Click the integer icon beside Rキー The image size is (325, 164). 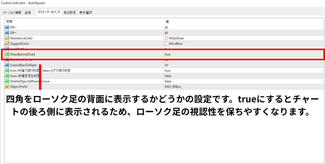(7, 27)
